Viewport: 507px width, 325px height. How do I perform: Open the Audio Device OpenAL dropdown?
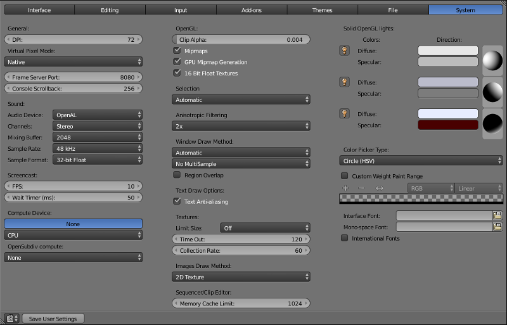[x=98, y=115]
